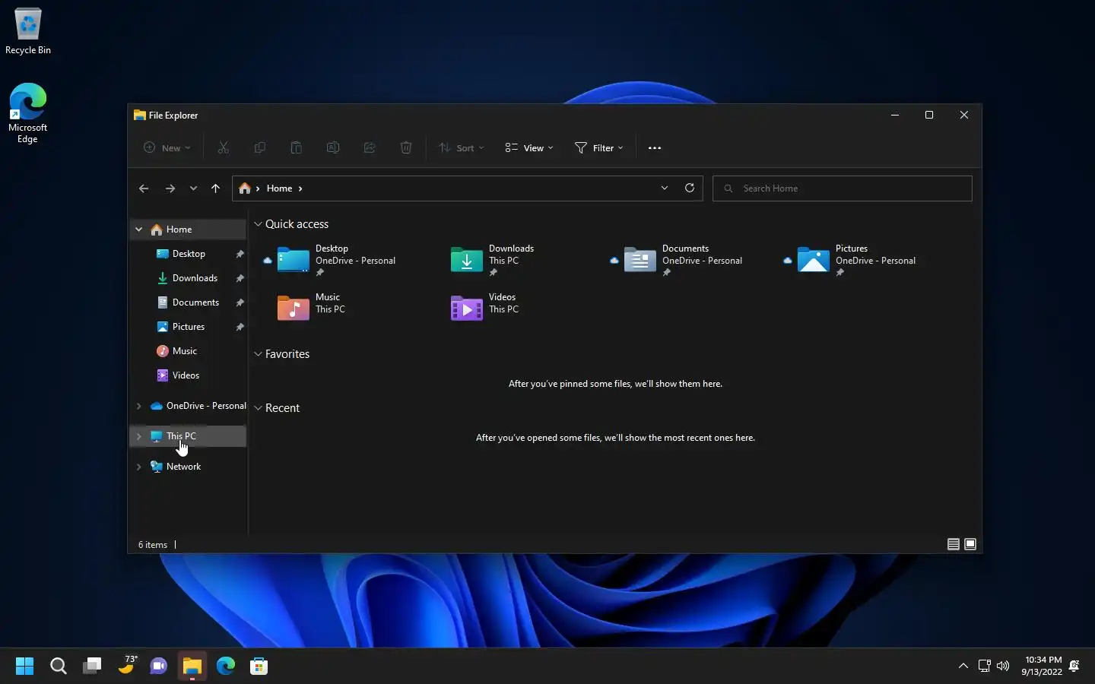The image size is (1095, 684).
Task: Open the Windows Start menu
Action: (24, 667)
